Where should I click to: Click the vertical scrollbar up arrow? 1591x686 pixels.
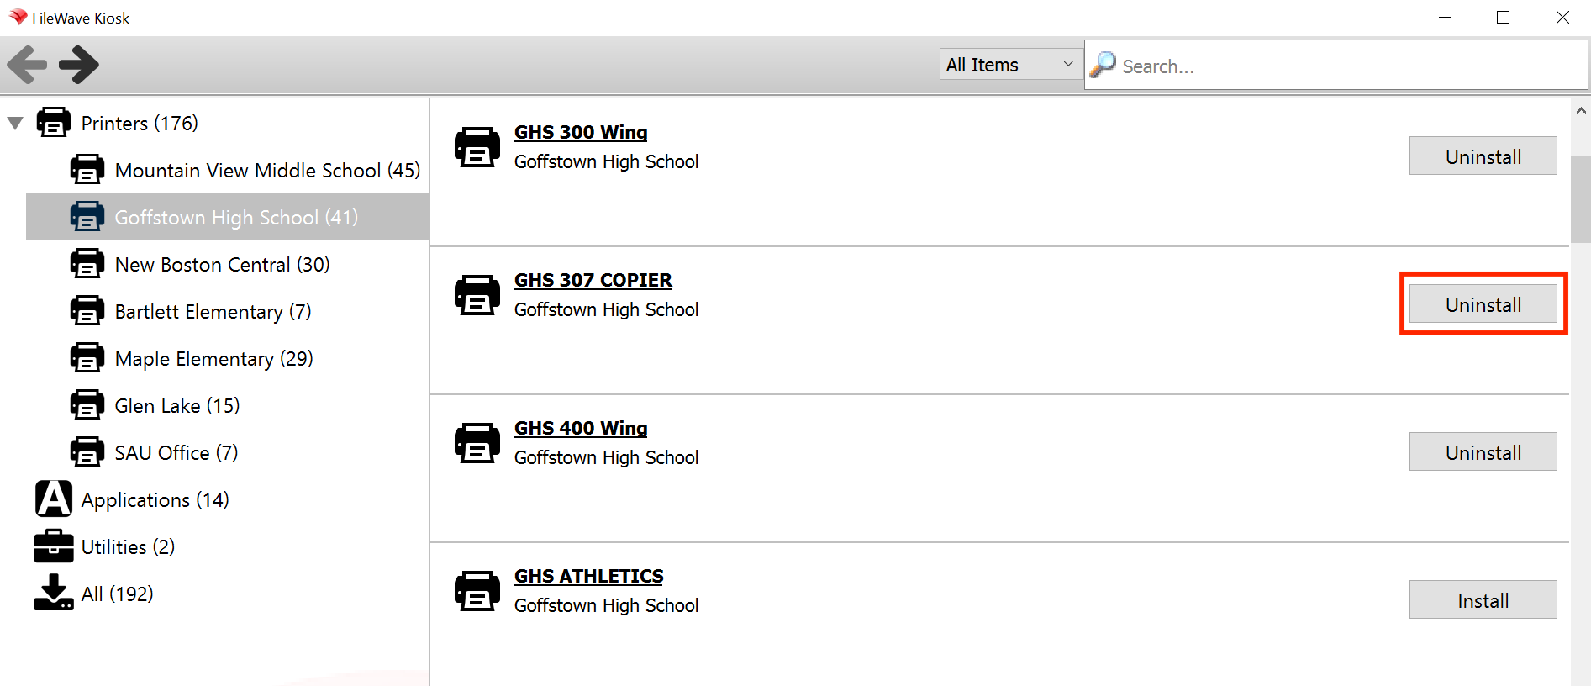click(1581, 110)
